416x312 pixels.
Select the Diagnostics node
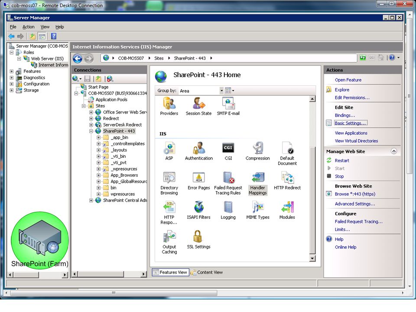(34, 78)
